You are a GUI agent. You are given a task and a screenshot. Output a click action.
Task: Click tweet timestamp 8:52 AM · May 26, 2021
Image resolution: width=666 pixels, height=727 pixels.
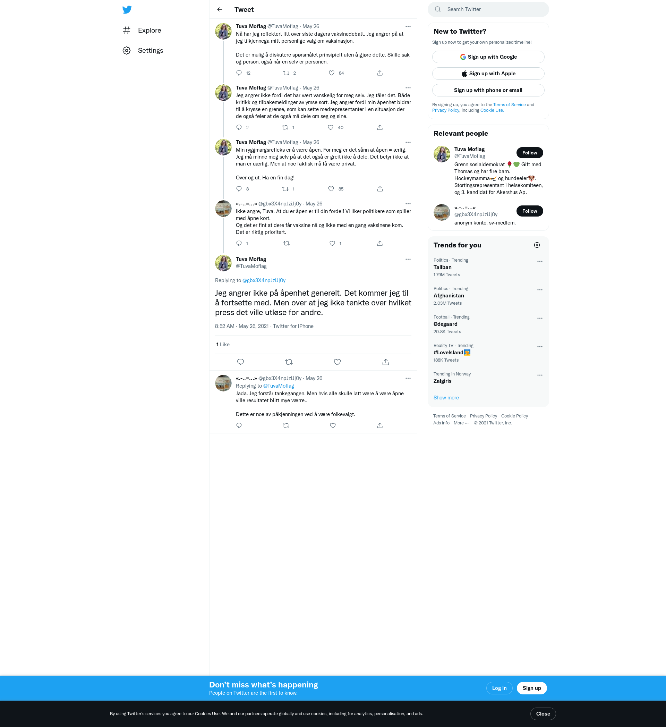click(x=242, y=326)
